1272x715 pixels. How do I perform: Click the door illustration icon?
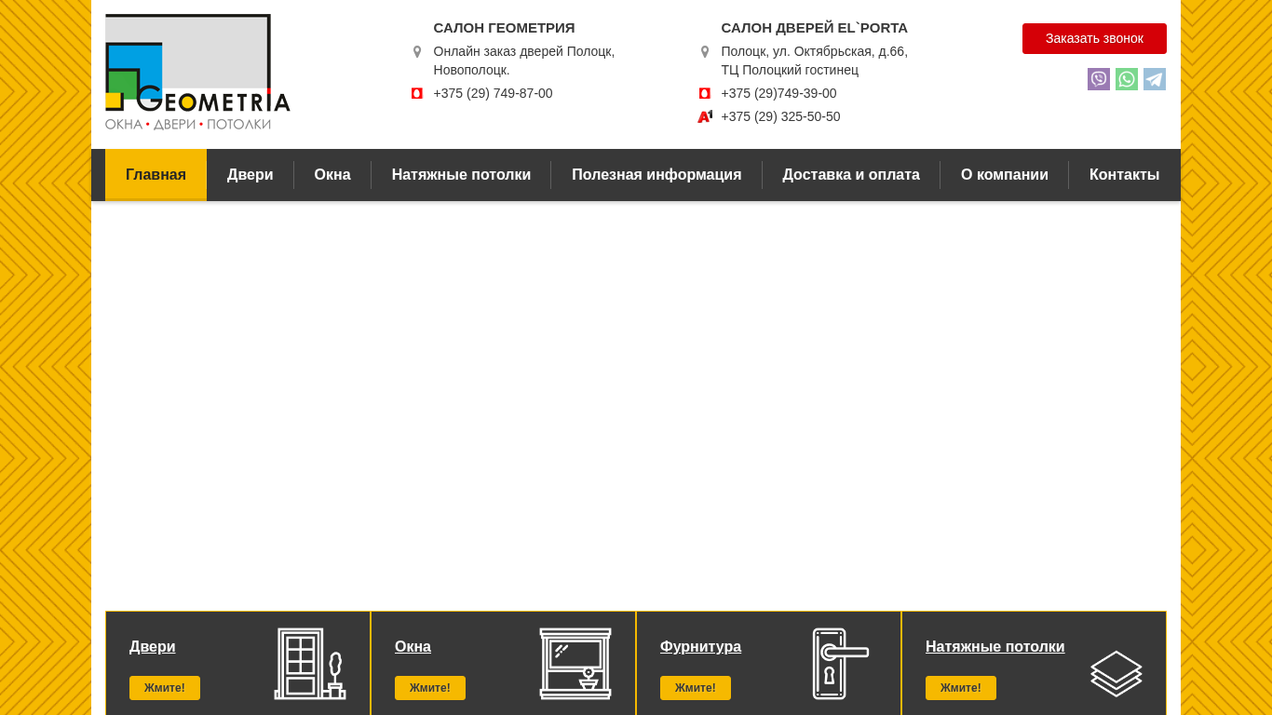[x=310, y=664]
